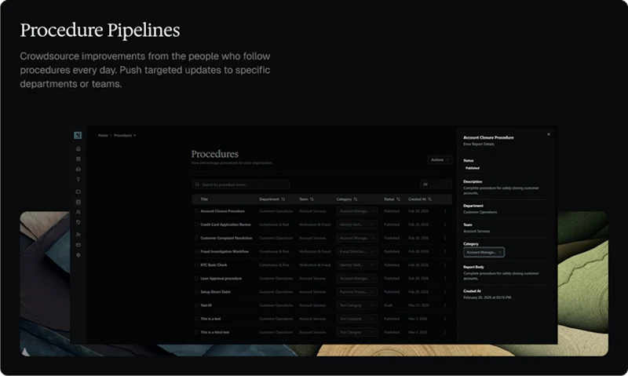This screenshot has height=376, width=628.
Task: Open the card icon in the sidebar
Action: [78, 245]
